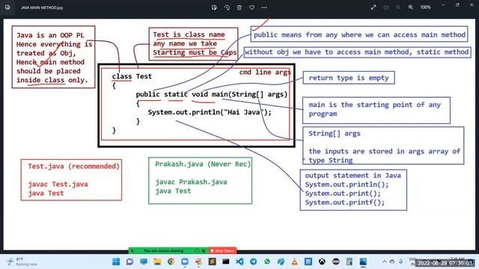Open Eclipse IDE from the taskbar
The width and height of the screenshot is (479, 269).
coord(336,262)
